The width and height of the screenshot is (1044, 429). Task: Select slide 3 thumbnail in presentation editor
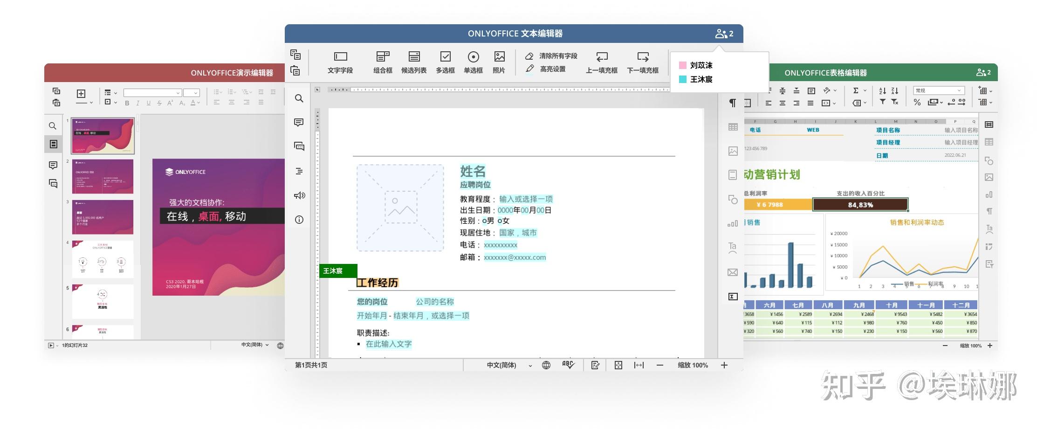(x=103, y=217)
